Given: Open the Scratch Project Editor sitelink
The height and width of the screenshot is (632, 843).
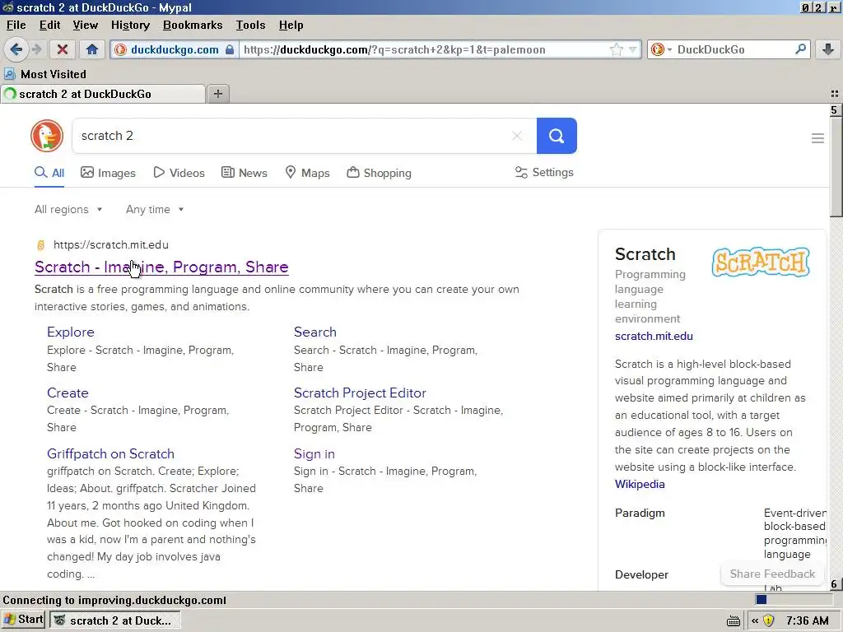Looking at the screenshot, I should tap(360, 393).
